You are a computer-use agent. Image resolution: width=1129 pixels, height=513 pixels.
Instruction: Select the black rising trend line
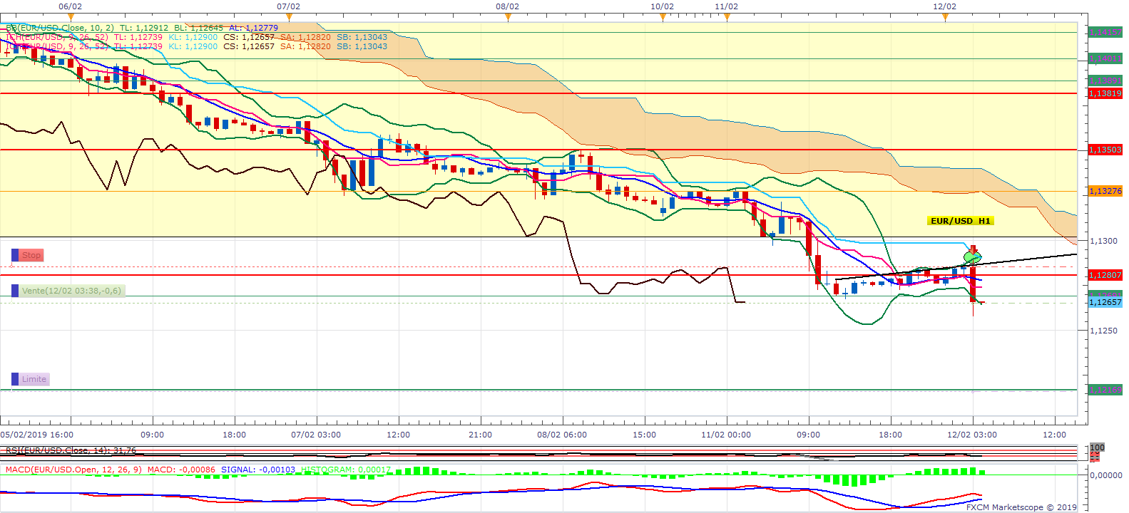(956, 266)
